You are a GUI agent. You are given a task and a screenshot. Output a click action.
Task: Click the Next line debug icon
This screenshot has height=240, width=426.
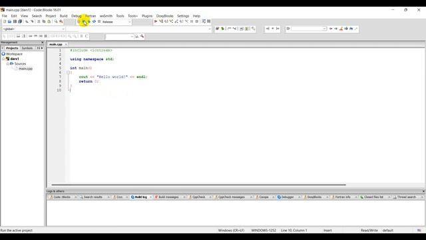click(x=166, y=21)
